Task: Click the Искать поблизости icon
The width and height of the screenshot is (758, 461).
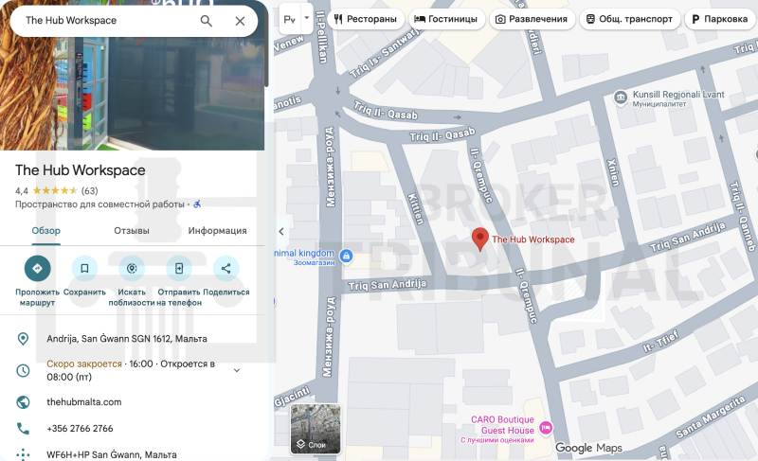Action: coord(132,269)
